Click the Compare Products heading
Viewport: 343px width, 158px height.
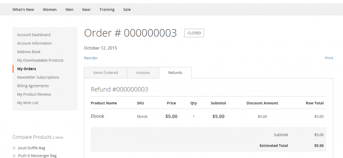click(x=32, y=137)
